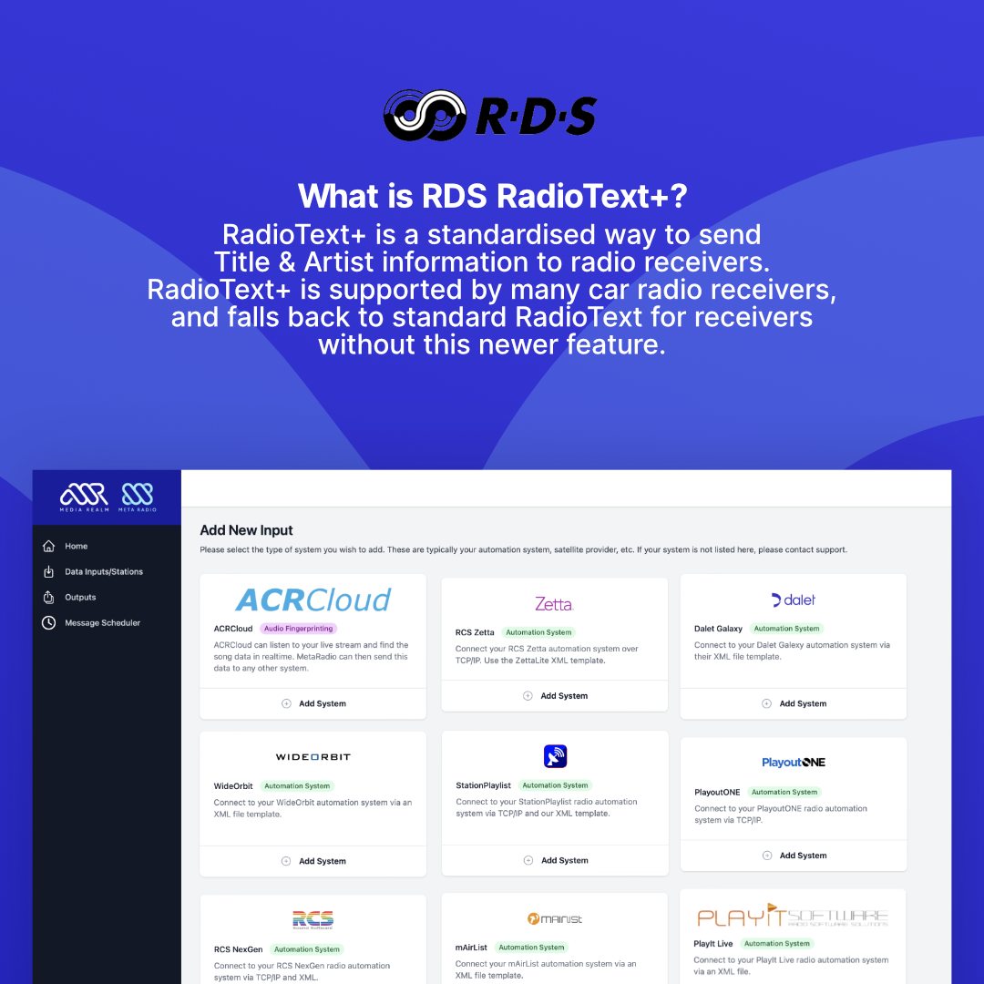This screenshot has height=984, width=984.
Task: Click the Dalet Galaxy XML description
Action: (792, 651)
